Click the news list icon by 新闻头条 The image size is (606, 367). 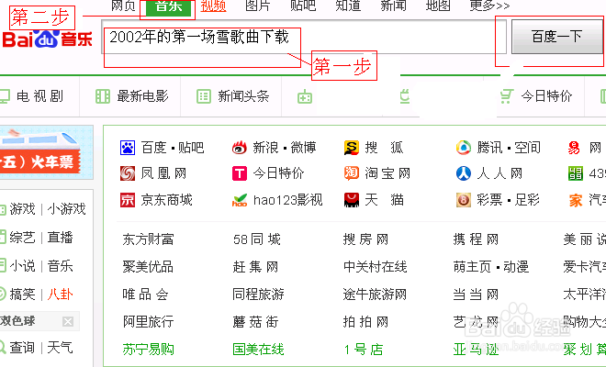tap(204, 96)
